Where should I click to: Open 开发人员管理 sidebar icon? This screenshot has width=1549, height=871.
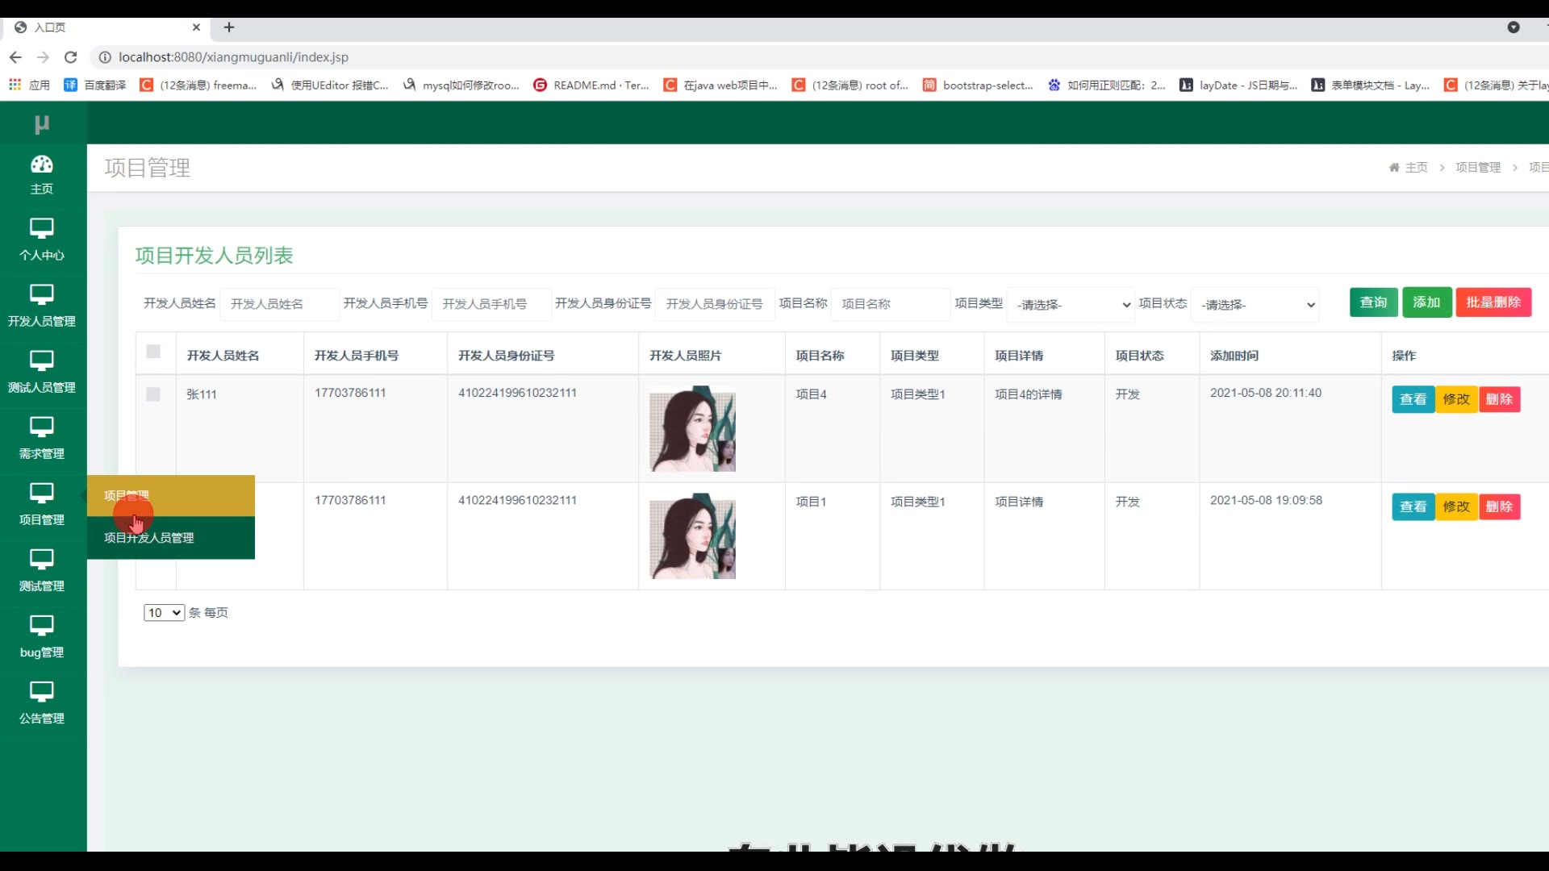pyautogui.click(x=42, y=306)
